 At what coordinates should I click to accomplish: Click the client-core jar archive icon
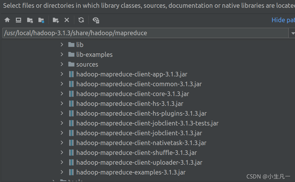tap(71, 94)
